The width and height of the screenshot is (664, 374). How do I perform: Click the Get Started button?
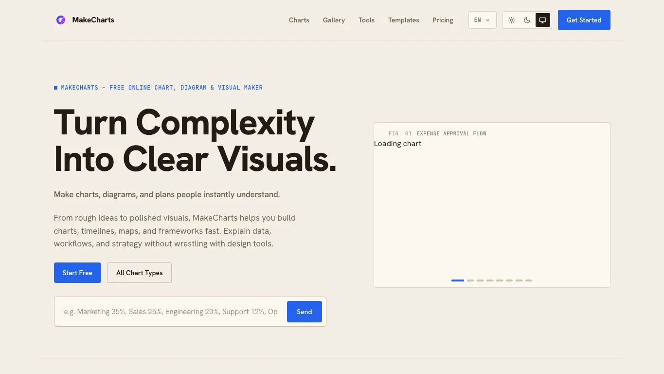[584, 20]
